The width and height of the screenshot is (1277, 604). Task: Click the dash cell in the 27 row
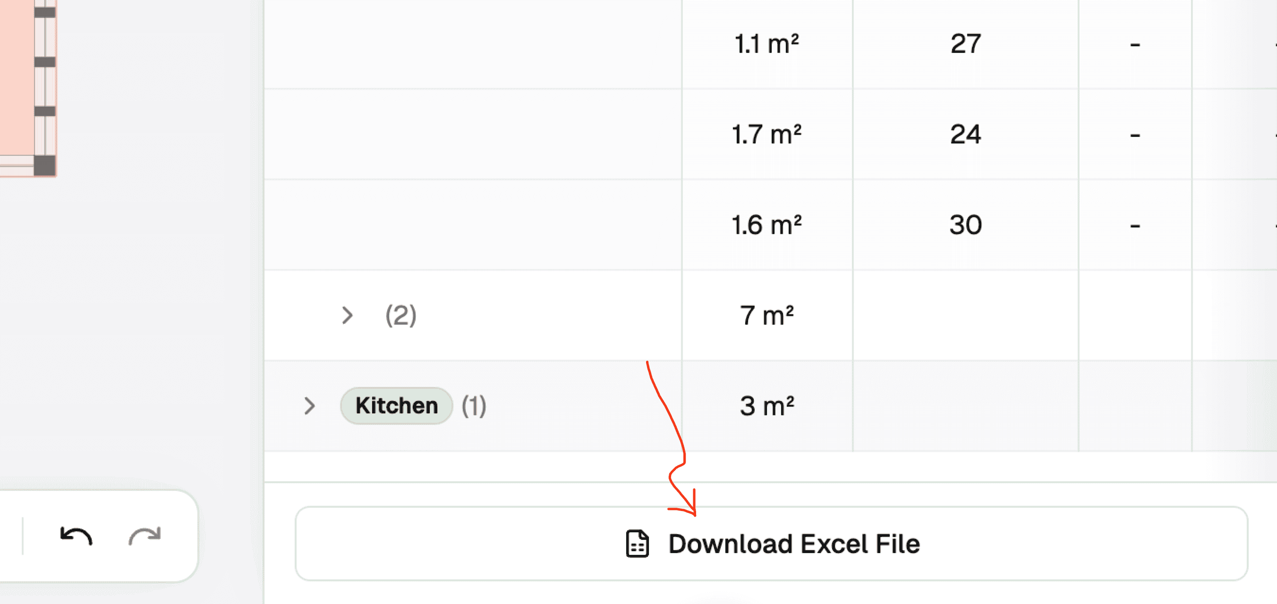1135,45
